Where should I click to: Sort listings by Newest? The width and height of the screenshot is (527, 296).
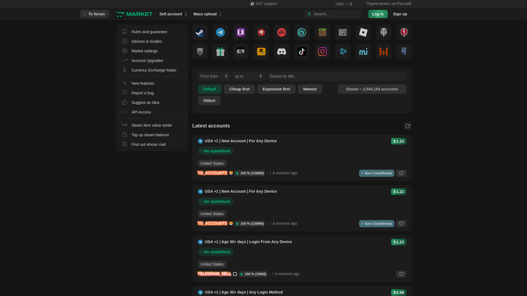coord(310,89)
